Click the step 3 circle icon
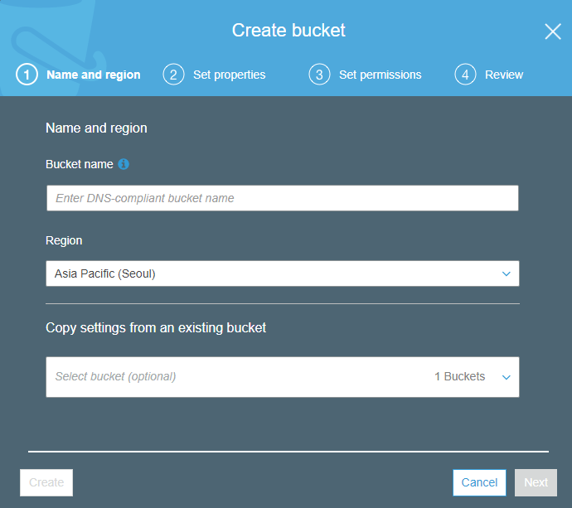This screenshot has height=508, width=572. tap(319, 75)
